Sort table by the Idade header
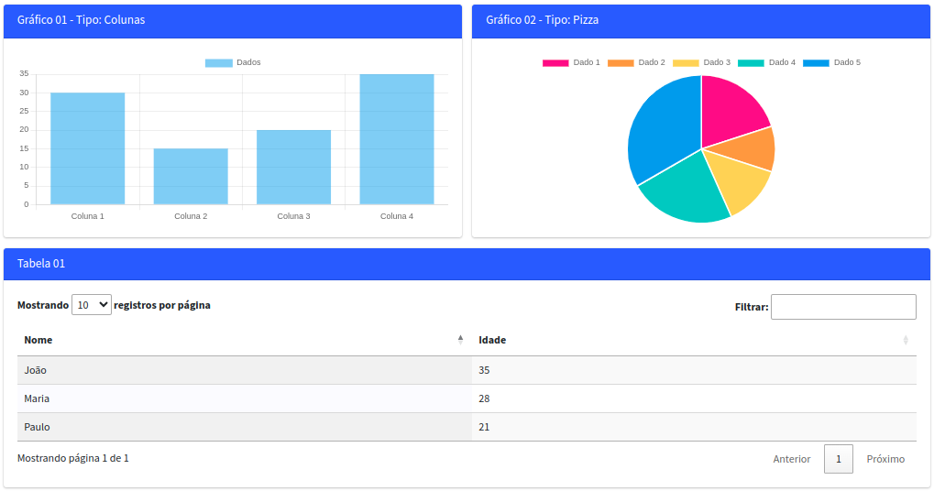Viewport: 934px width, 491px height. (x=492, y=340)
